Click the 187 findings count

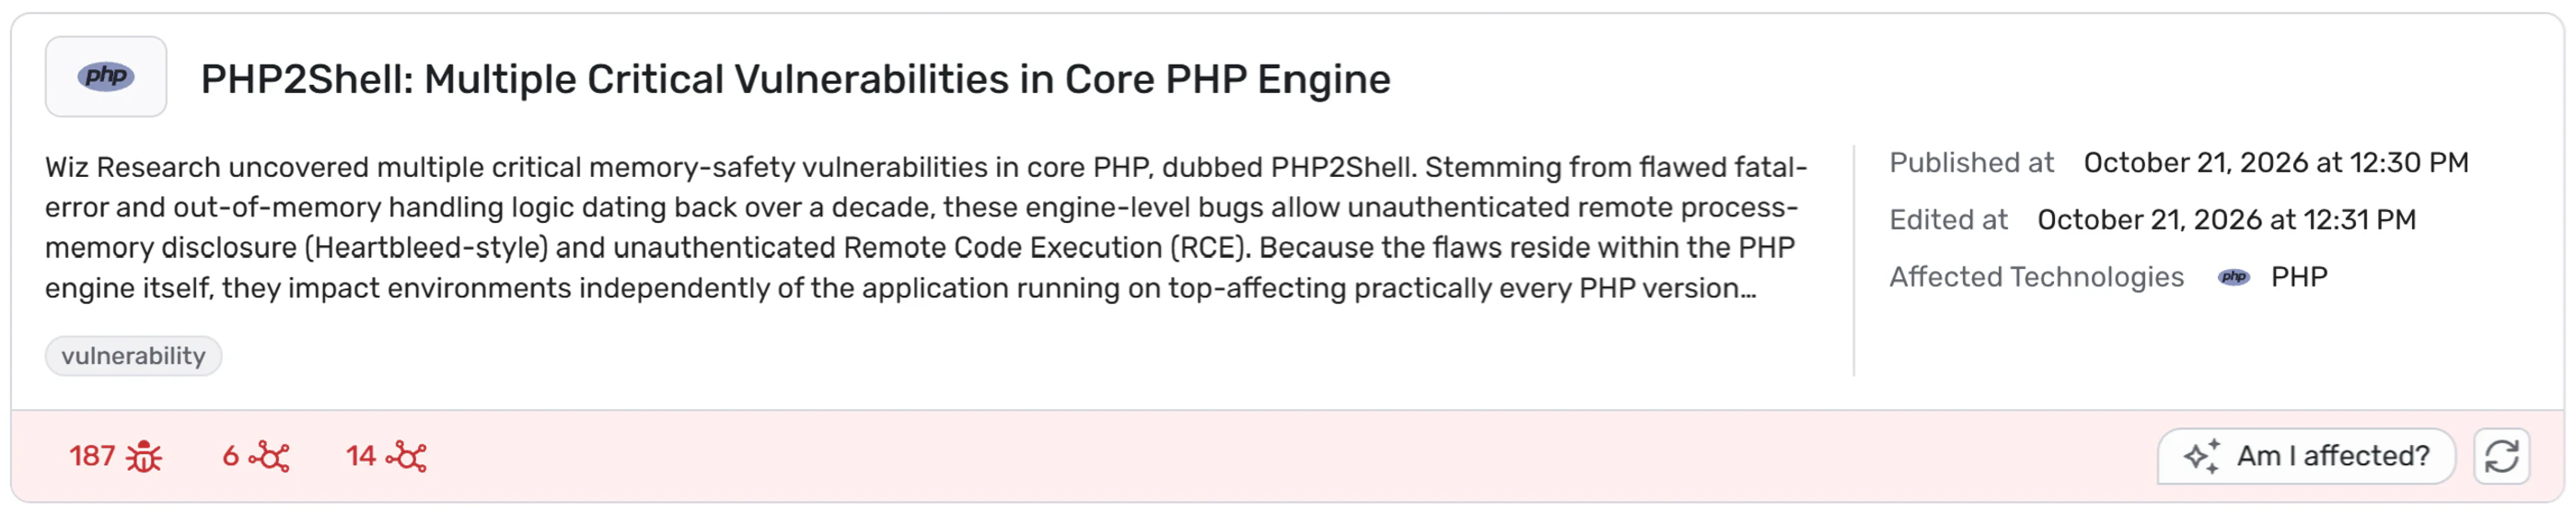tap(92, 456)
